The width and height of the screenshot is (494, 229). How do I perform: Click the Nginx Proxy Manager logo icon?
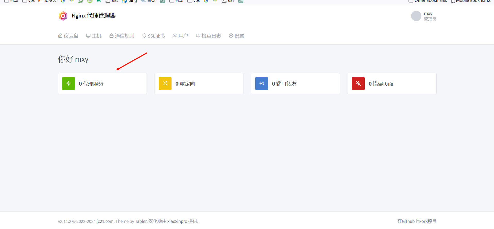[63, 16]
